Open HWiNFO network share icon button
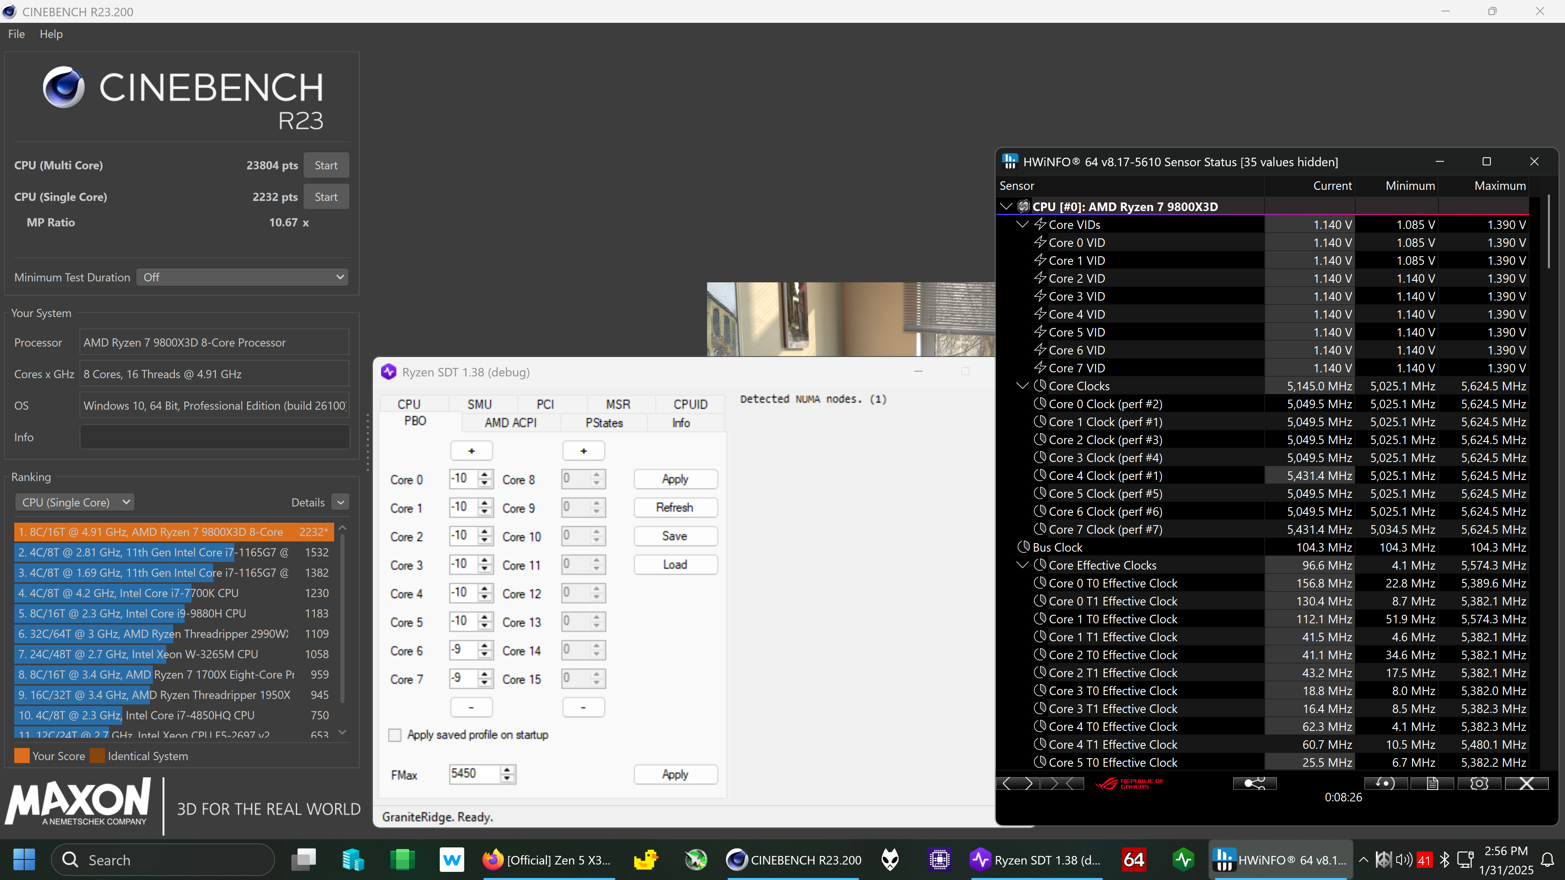1565x880 pixels. coord(1254,783)
